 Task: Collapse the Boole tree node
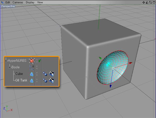coord(10,67)
